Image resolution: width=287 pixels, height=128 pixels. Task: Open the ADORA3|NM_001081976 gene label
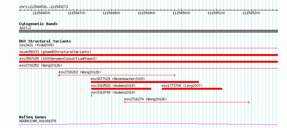coord(38,121)
